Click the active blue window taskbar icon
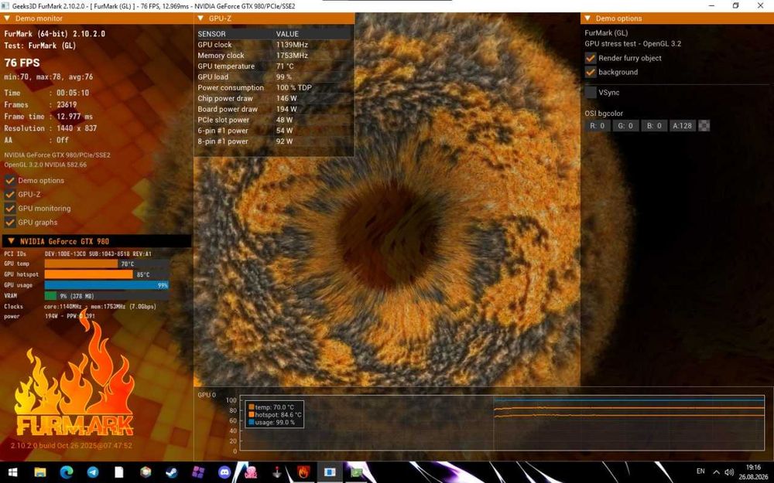This screenshot has height=483, width=774. coord(330,472)
